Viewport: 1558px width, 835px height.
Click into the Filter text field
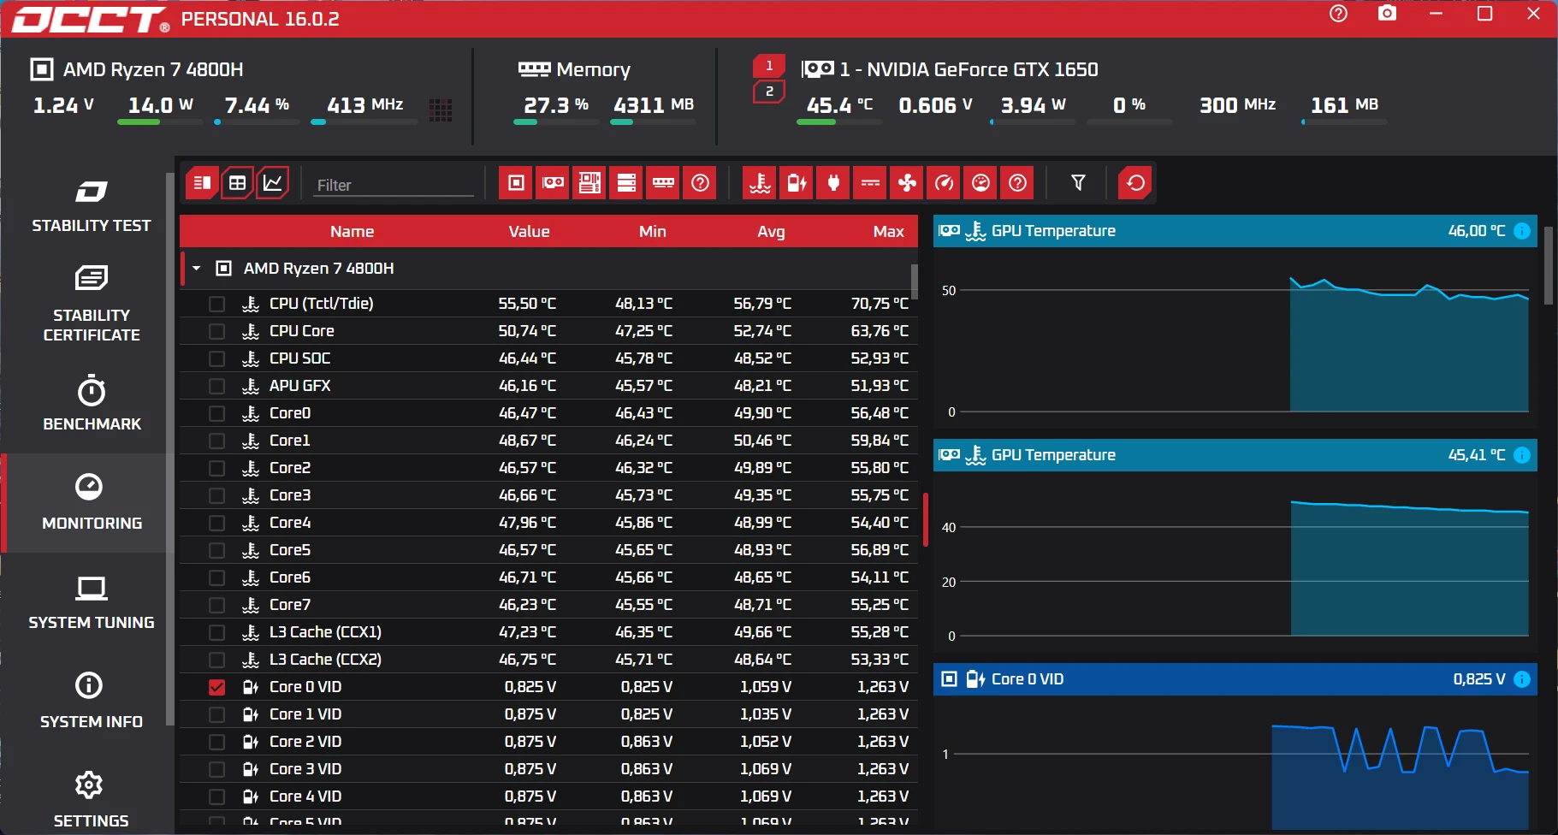coord(393,185)
